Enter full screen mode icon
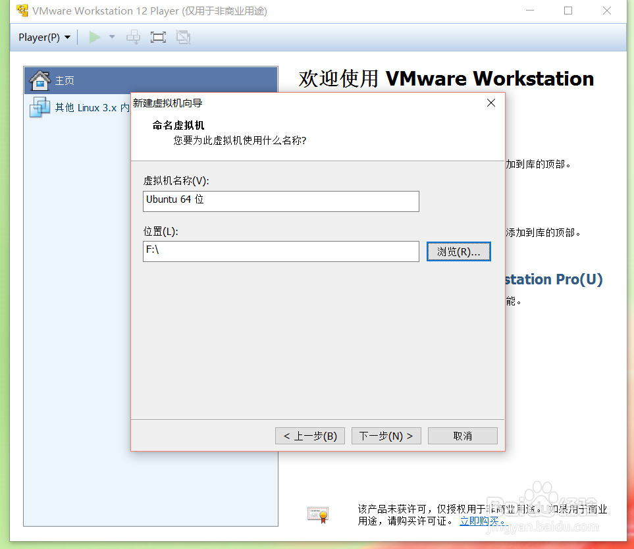 pos(158,38)
